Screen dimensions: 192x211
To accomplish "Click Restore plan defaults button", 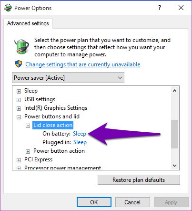I will click(139, 180).
